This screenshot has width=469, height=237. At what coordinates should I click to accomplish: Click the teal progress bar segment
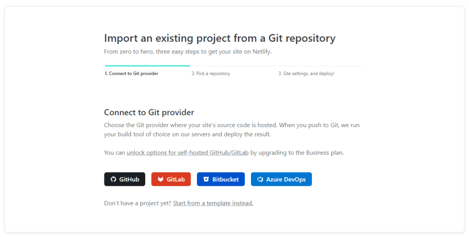point(147,66)
